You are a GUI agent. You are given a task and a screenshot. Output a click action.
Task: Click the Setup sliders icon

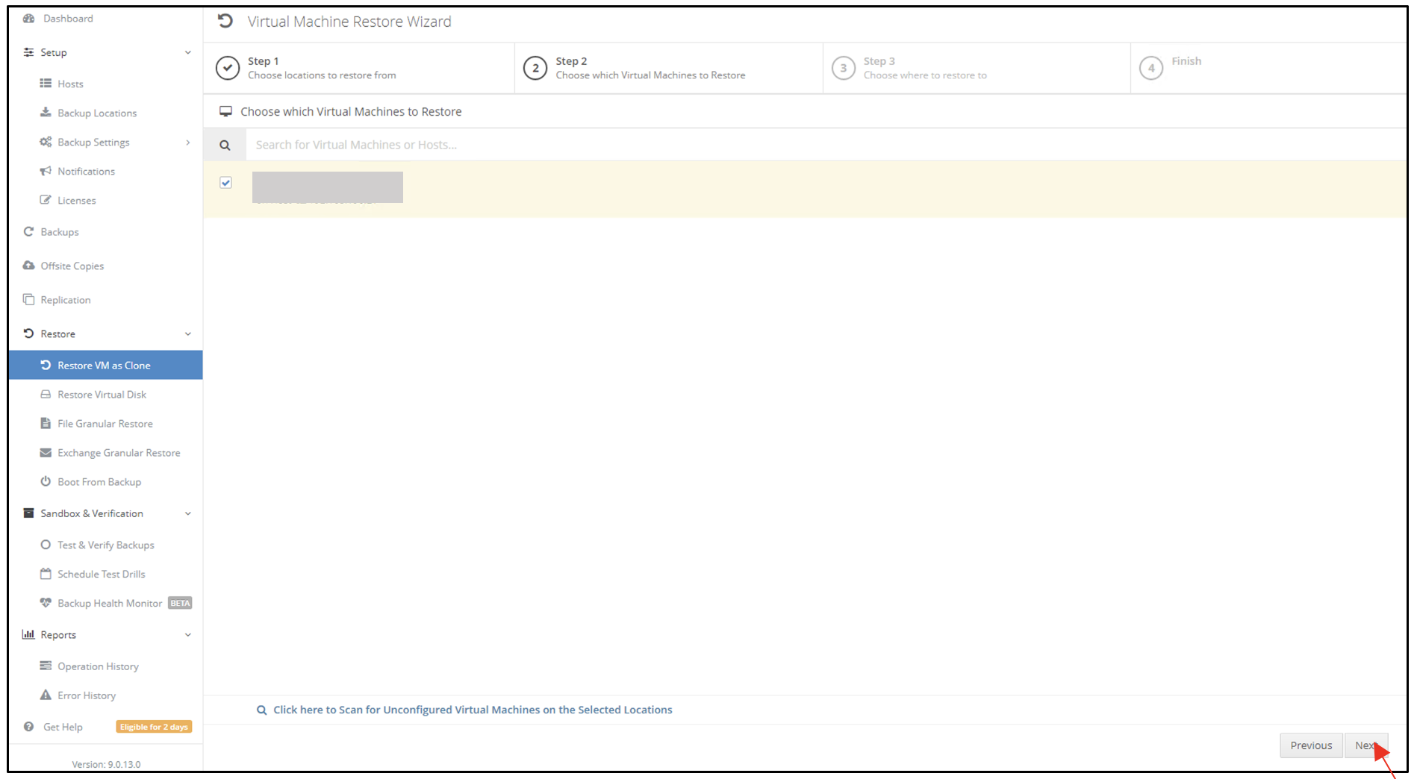point(29,52)
